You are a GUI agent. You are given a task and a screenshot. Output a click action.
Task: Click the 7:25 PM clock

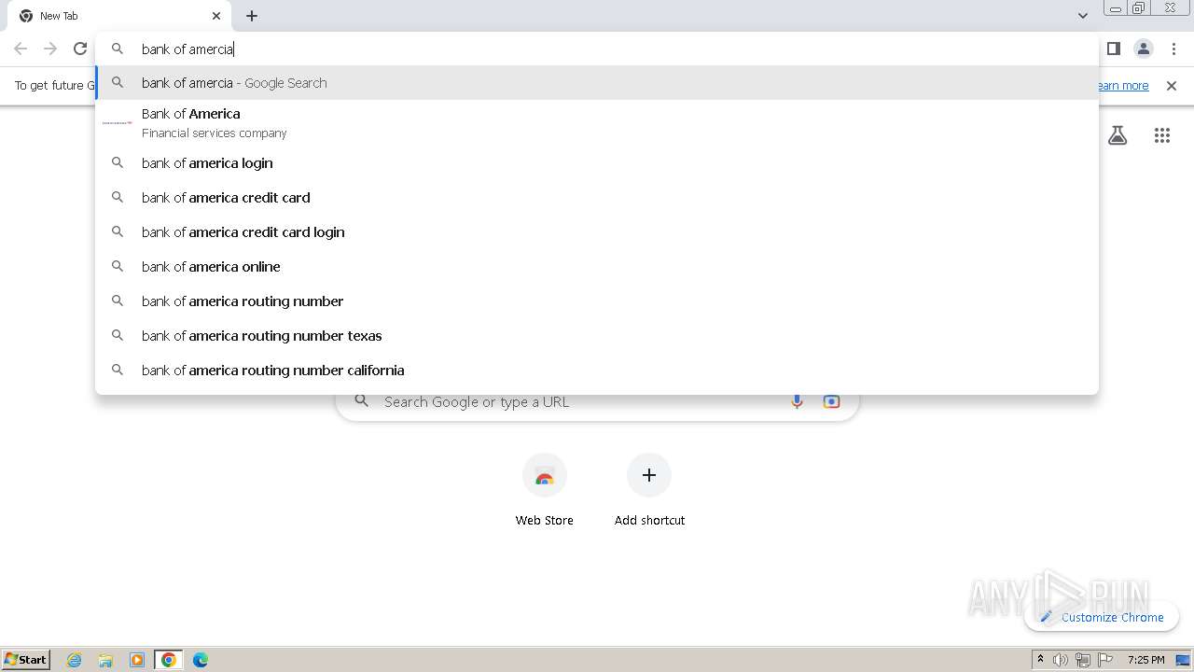coord(1146,660)
